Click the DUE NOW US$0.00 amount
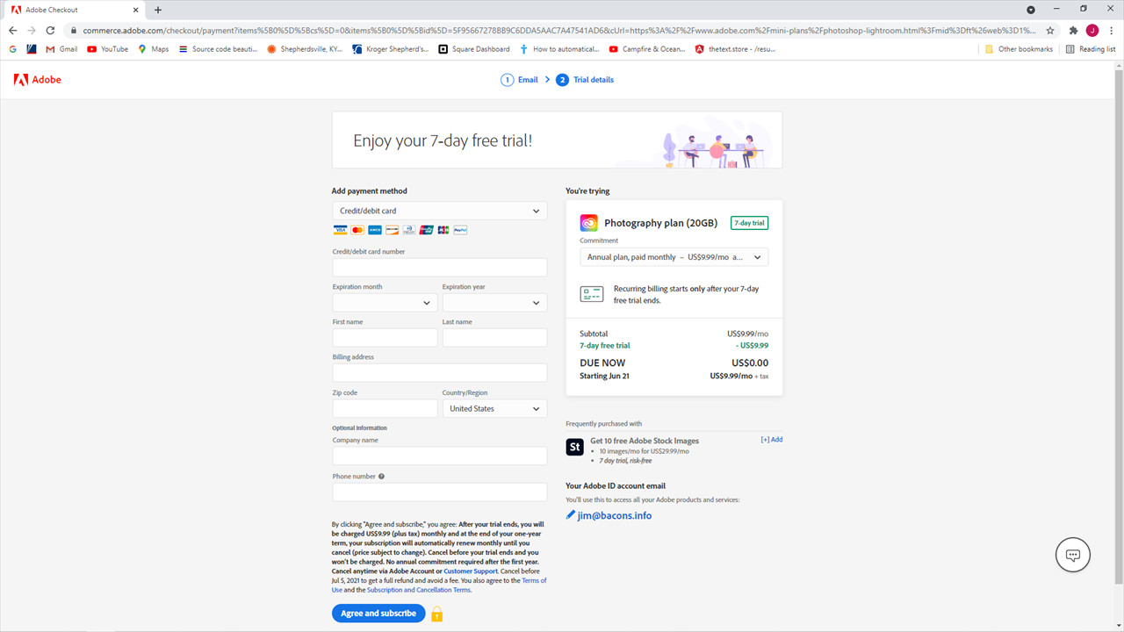1124x632 pixels. coord(750,363)
